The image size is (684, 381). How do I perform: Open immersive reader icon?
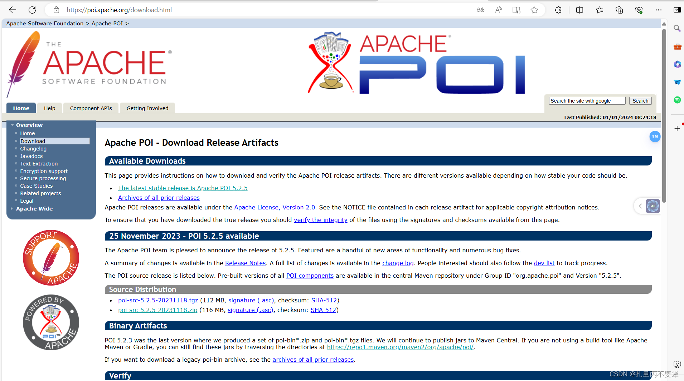[x=516, y=10]
